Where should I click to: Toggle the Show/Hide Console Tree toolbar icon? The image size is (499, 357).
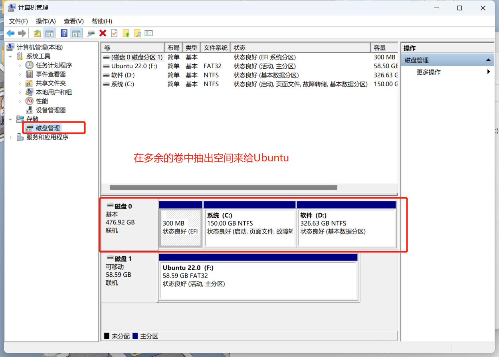click(50, 33)
